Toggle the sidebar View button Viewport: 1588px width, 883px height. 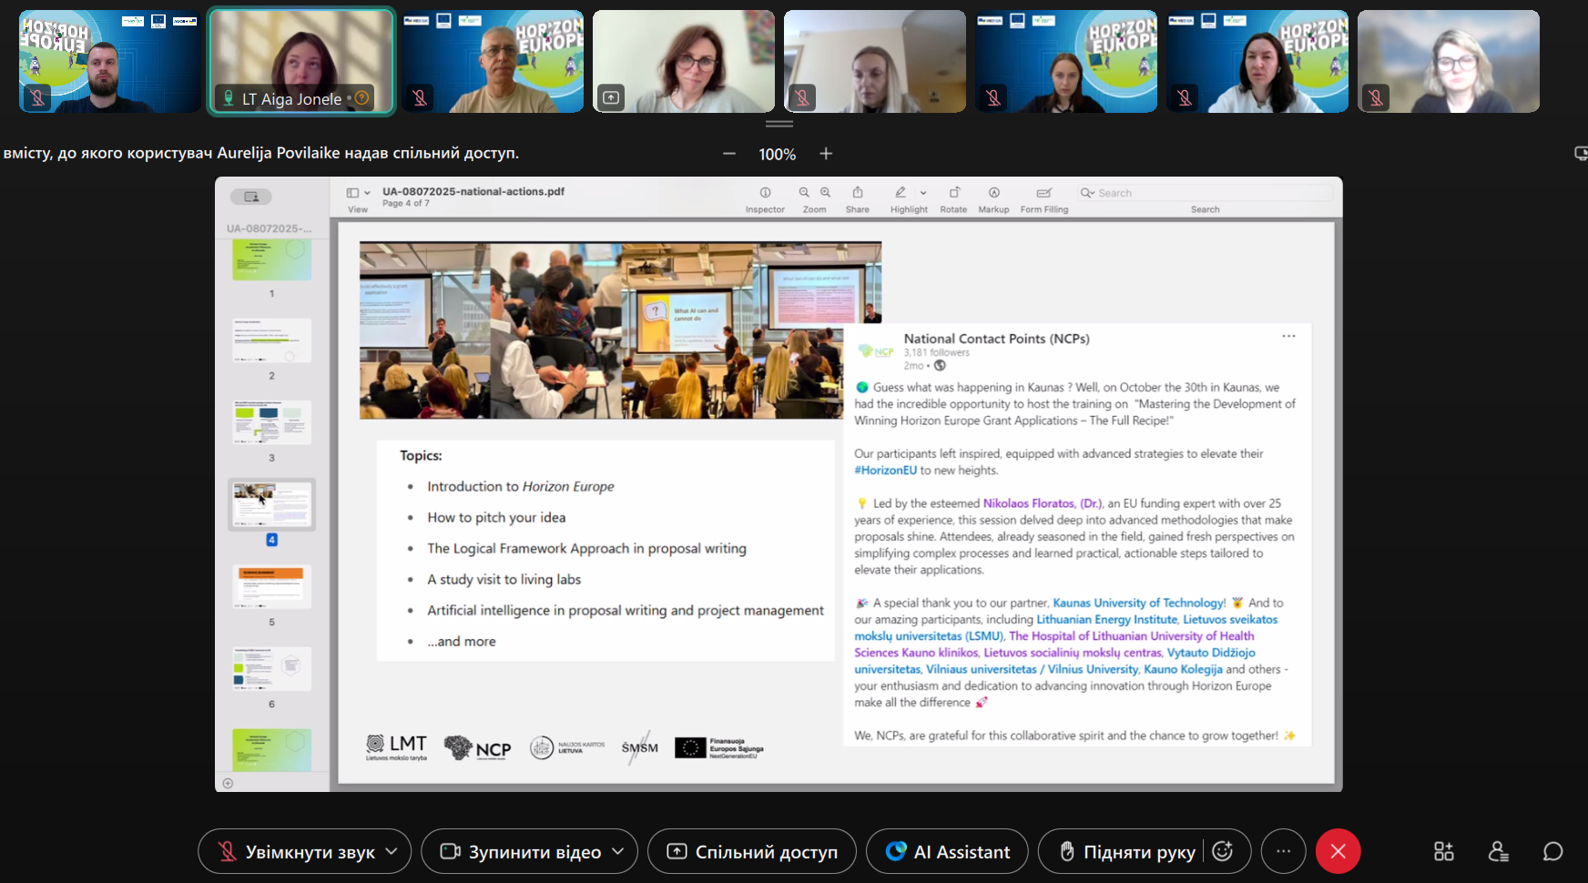[x=352, y=193]
